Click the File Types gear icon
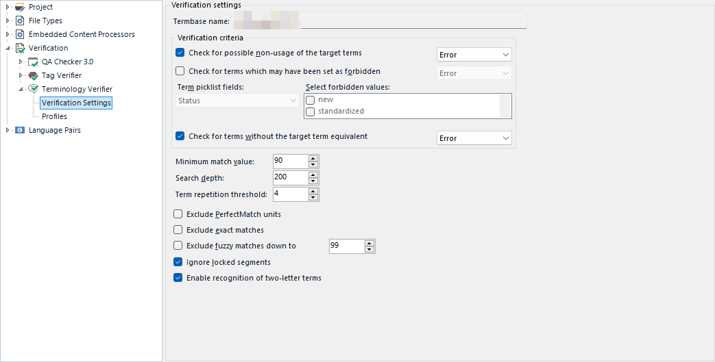This screenshot has height=362, width=715. [20, 21]
